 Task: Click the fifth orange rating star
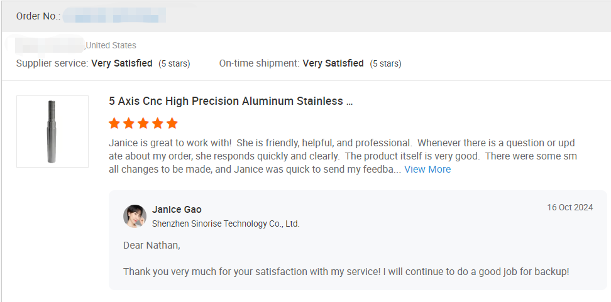coord(172,123)
